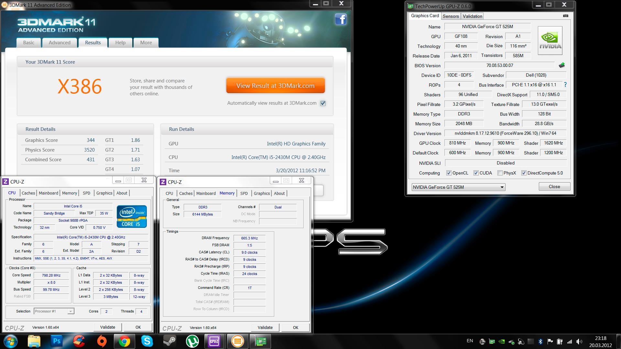Launch Steam from the taskbar
621x349 pixels.
169,341
